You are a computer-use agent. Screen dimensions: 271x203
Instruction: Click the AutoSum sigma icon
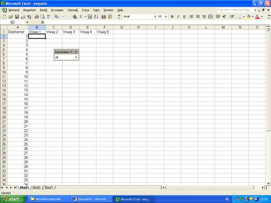[x=81, y=17]
